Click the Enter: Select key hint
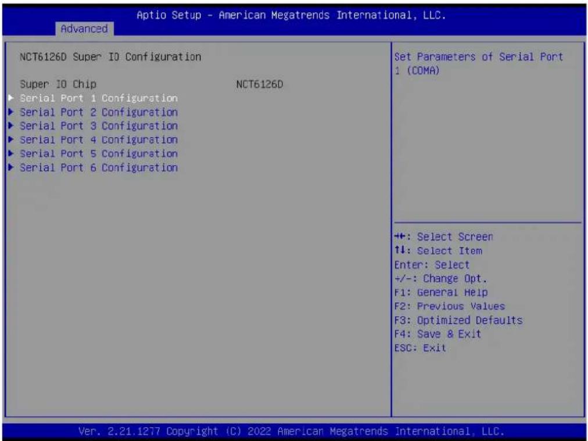The width and height of the screenshot is (588, 441). tap(432, 265)
